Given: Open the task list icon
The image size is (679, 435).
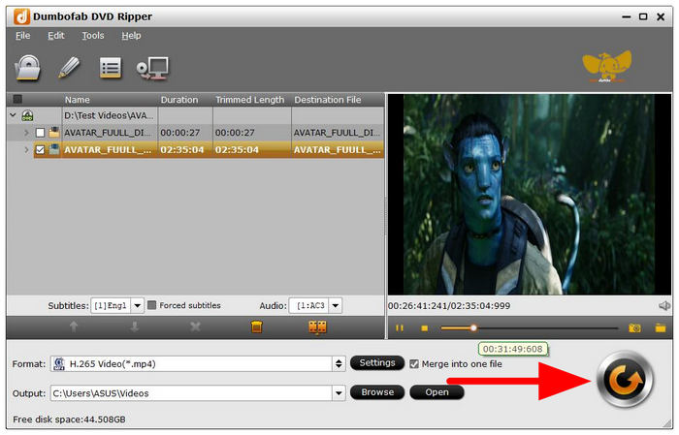Looking at the screenshot, I should pos(110,68).
